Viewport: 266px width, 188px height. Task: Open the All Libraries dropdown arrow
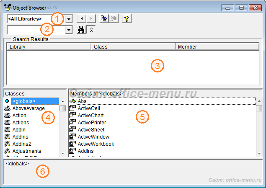69,19
